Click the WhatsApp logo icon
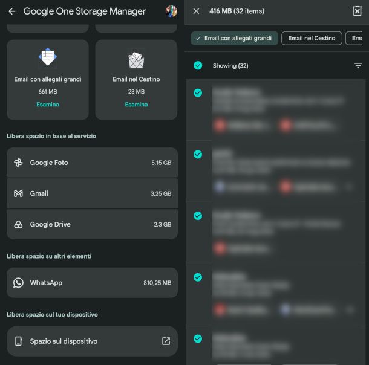This screenshot has height=365, width=369. (18, 283)
